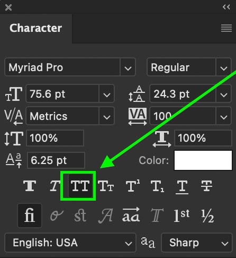Enable the Fractions ½ OpenType button

point(207,216)
